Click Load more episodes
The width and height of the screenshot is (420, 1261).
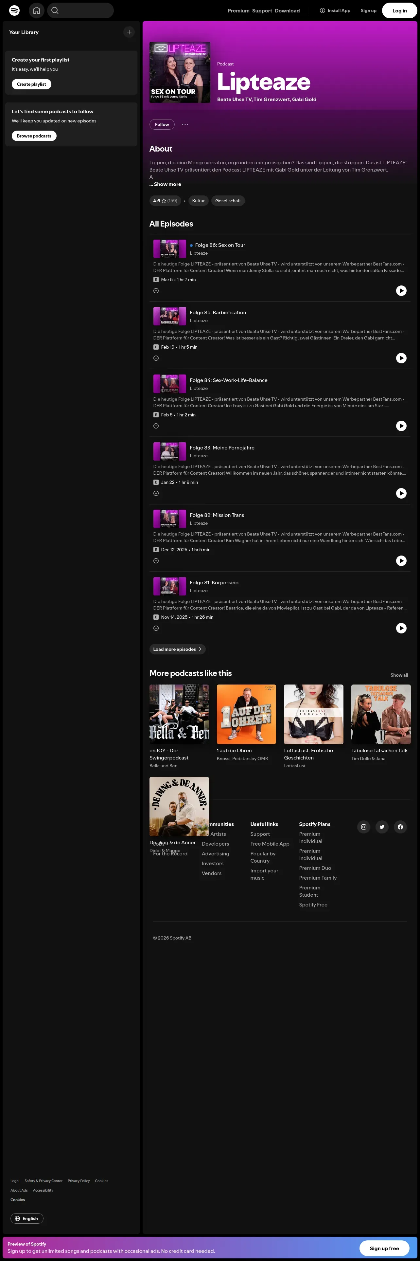tap(177, 649)
